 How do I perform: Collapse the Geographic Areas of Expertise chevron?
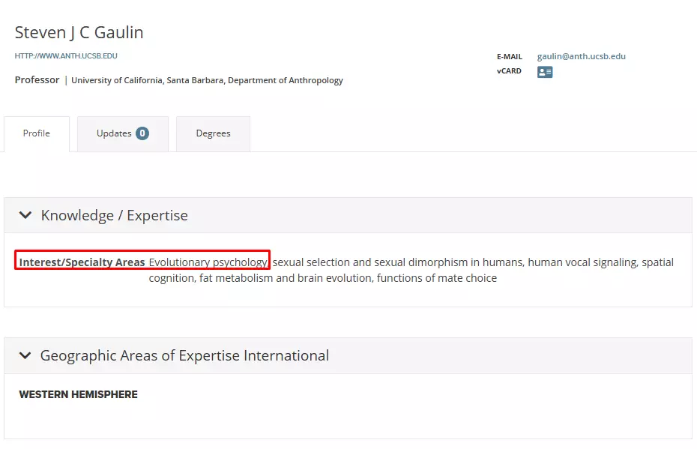click(25, 355)
